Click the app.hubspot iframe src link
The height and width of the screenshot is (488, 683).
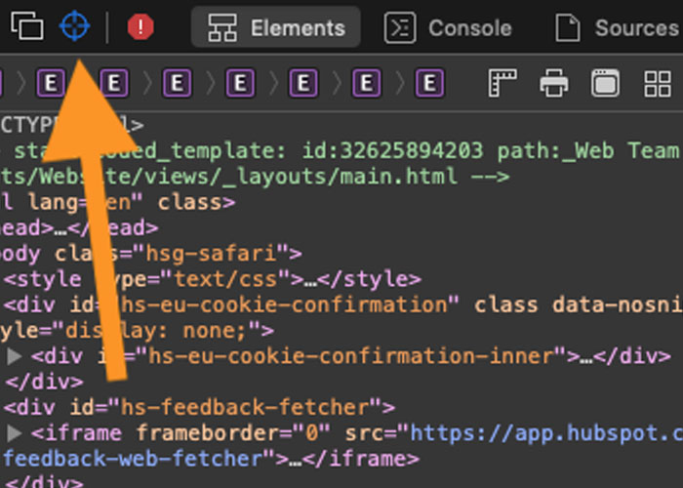click(x=546, y=432)
